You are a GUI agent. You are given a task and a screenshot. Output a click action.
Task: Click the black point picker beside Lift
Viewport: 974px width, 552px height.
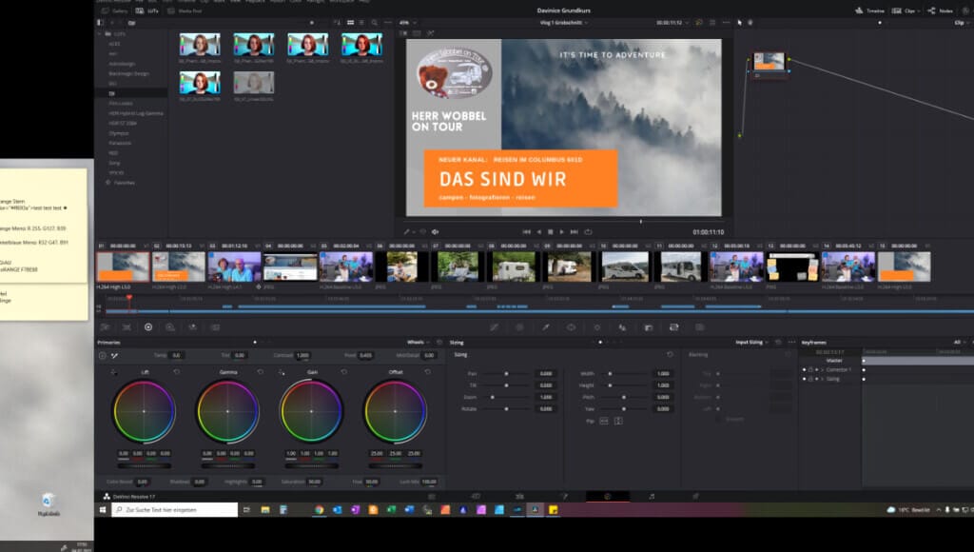point(114,372)
